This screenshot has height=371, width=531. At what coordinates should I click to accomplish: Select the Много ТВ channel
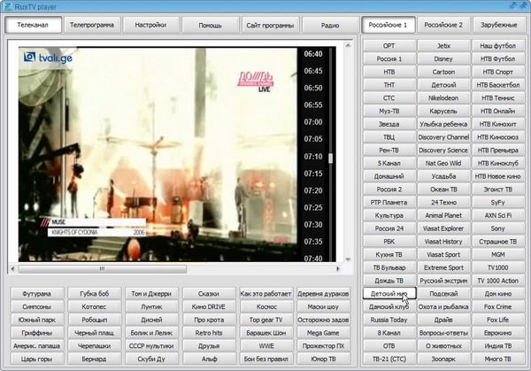498,359
